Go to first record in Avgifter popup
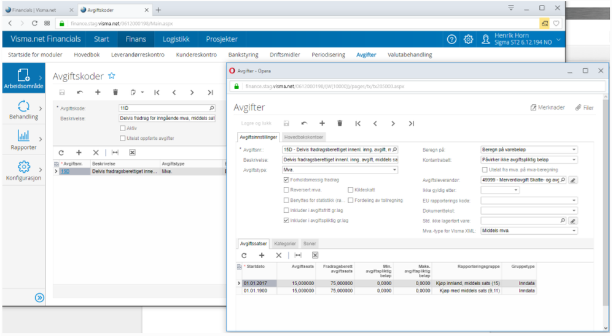 (357, 123)
